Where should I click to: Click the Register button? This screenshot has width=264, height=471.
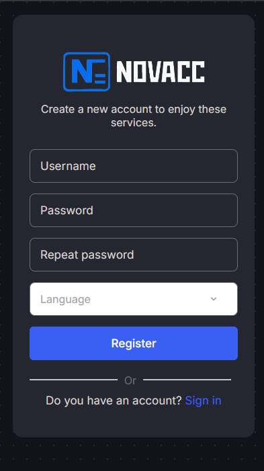click(x=134, y=343)
